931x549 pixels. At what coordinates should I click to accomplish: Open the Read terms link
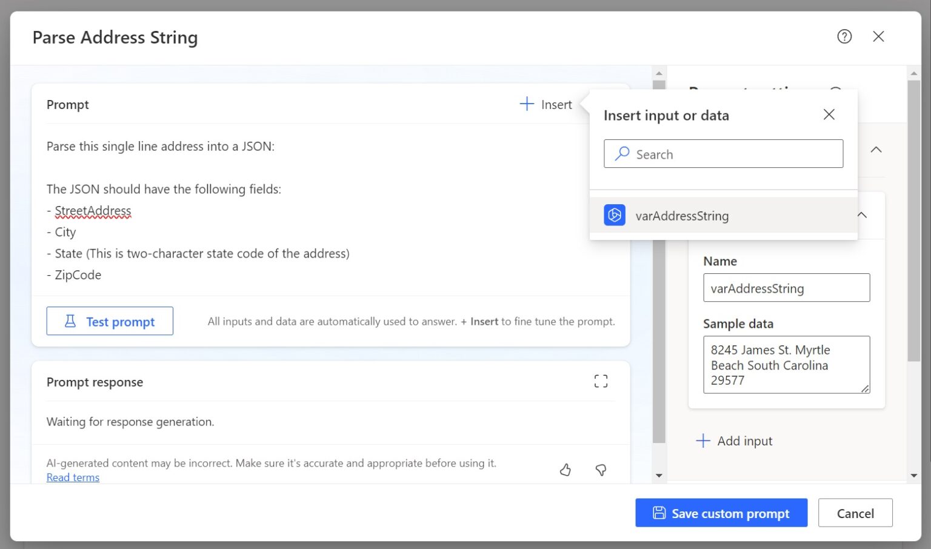coord(73,477)
